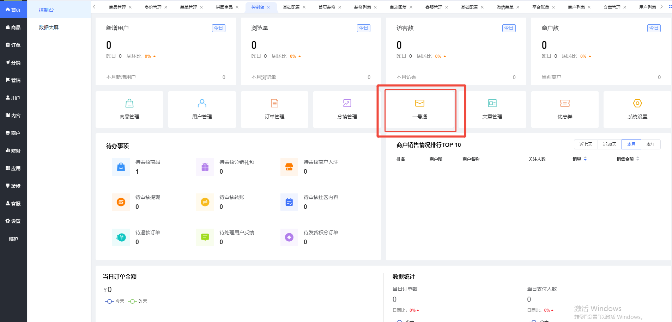Close the 控制台 tab
The width and height of the screenshot is (672, 322).
tap(268, 7)
